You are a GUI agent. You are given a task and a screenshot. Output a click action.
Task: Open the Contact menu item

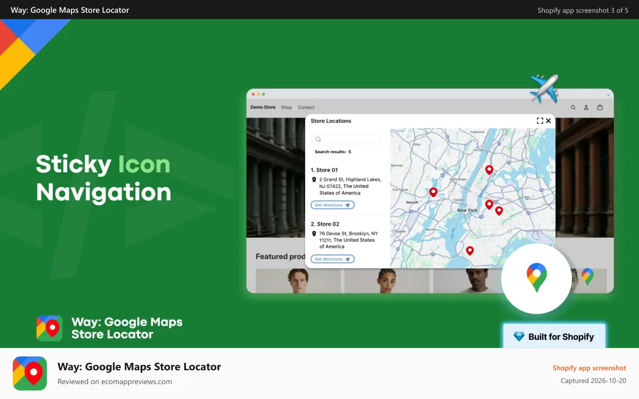(x=306, y=107)
